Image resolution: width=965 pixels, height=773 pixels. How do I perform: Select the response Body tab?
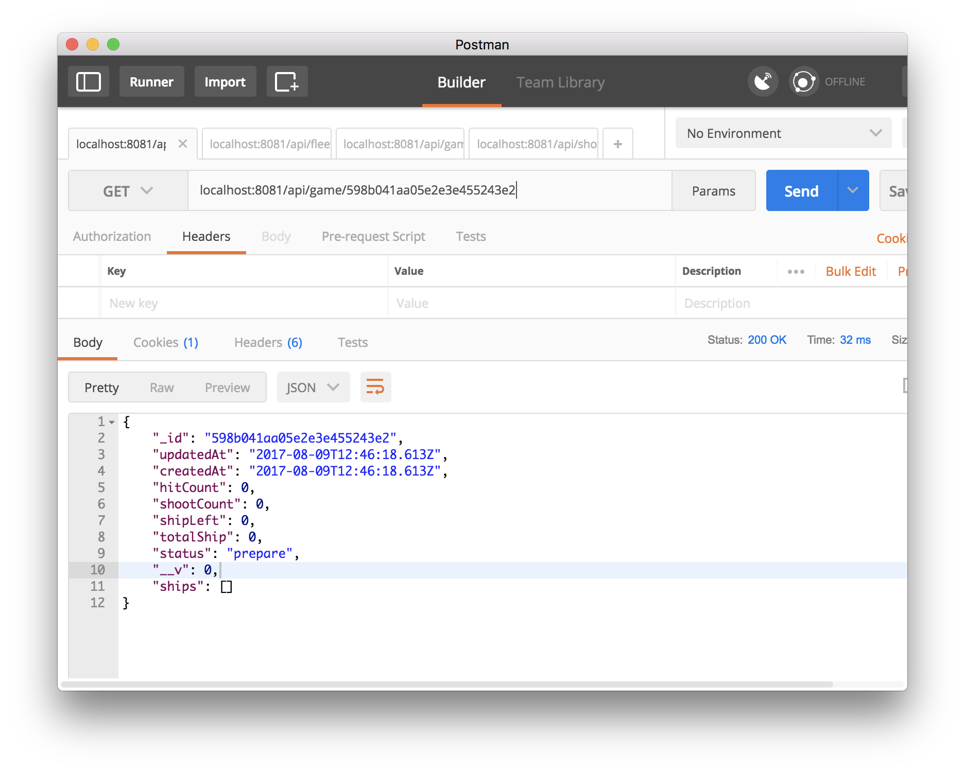point(88,343)
